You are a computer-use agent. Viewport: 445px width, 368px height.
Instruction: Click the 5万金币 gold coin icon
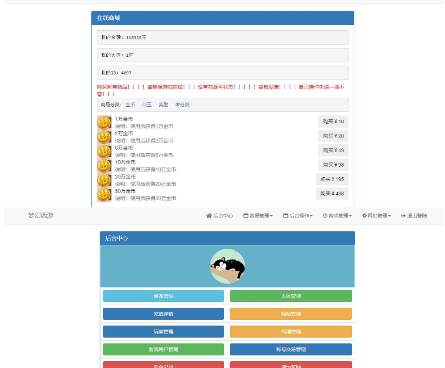click(104, 151)
